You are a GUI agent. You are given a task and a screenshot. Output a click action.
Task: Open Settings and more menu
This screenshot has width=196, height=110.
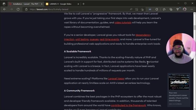(192, 9)
